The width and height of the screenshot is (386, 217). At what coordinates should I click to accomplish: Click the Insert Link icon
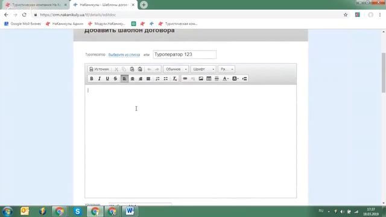(x=185, y=78)
